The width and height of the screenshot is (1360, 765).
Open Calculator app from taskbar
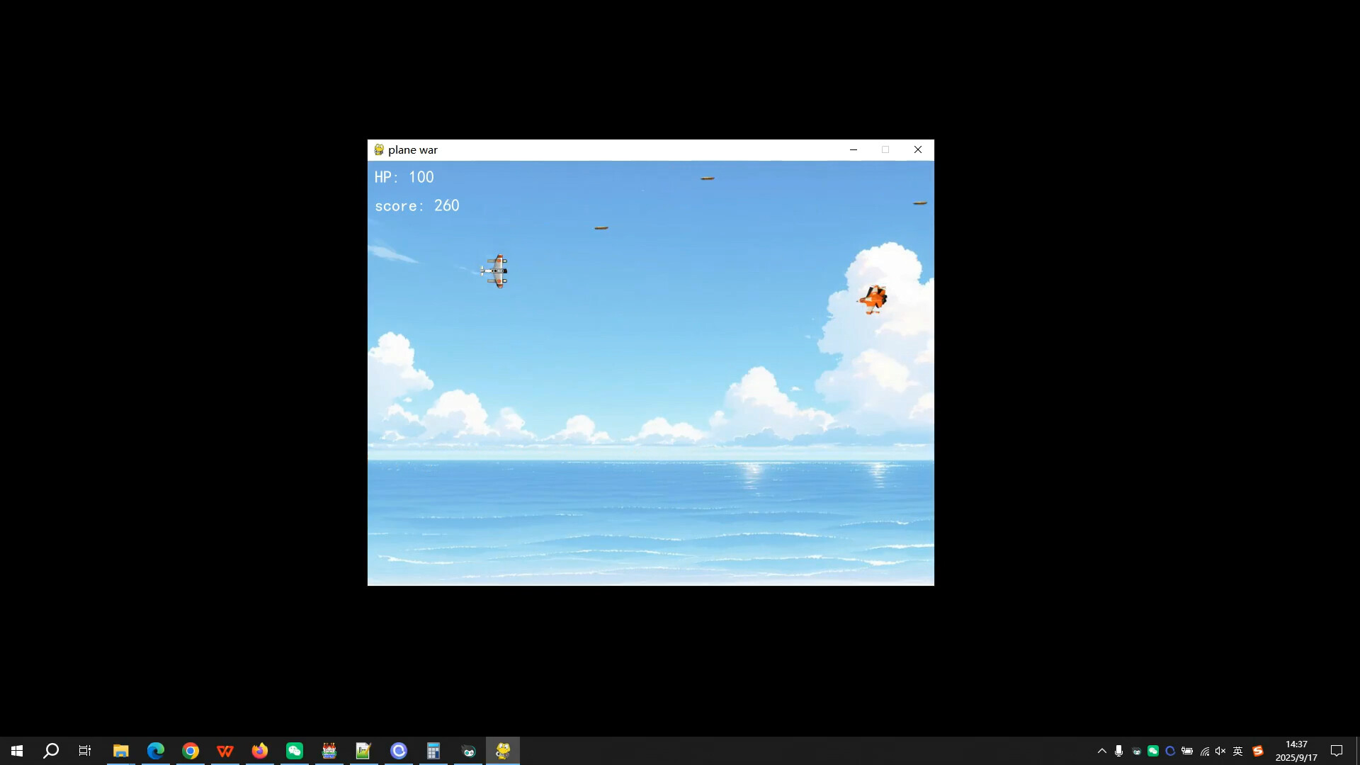coord(433,751)
